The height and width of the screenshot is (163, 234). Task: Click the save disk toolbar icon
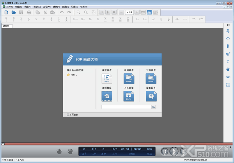click(21, 12)
